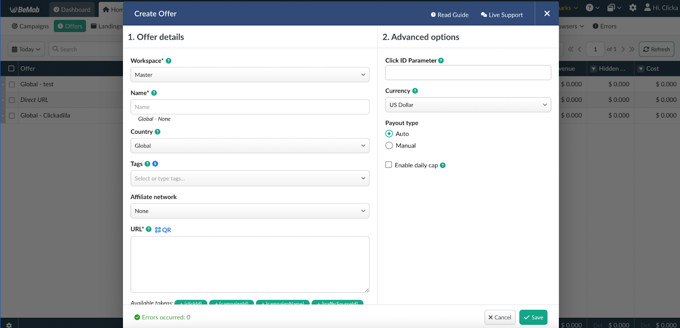Viewport: 680px width, 328px height.
Task: Expand Currency dropdown showing US Dollar
Action: [467, 105]
